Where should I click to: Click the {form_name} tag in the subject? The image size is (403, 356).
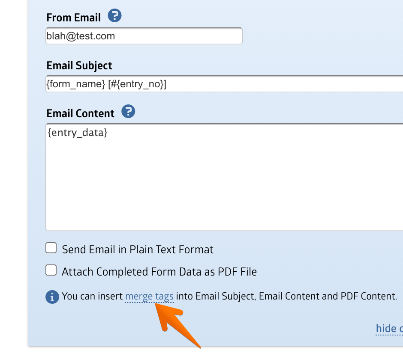76,84
